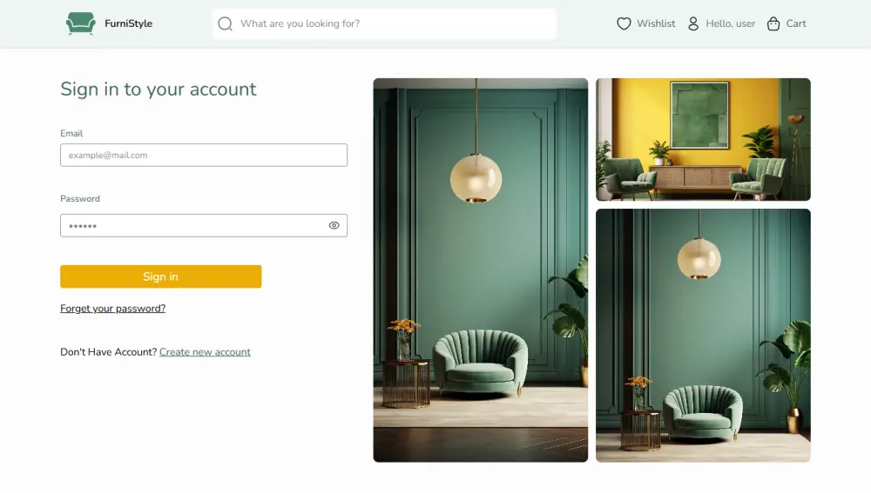Focus the Email input field
The image size is (871, 493).
pos(204,156)
